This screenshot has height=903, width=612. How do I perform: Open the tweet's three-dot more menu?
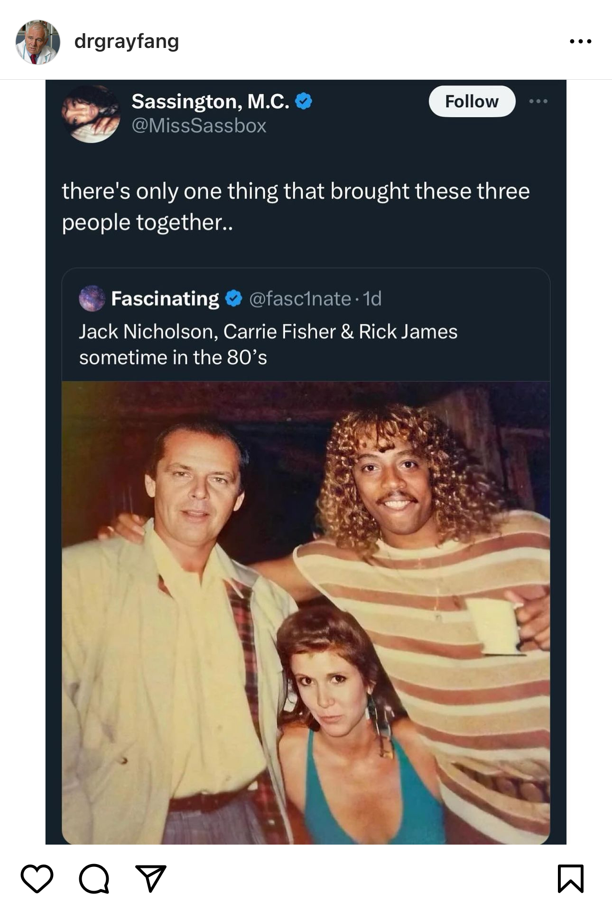click(538, 101)
